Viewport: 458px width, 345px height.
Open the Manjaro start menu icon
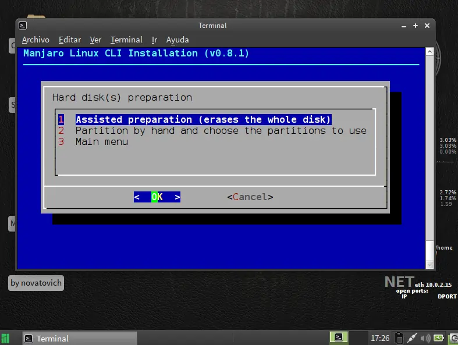click(6, 339)
